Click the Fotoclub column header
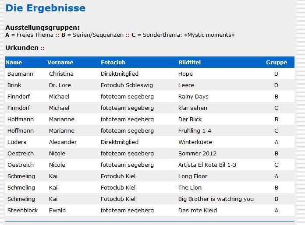 (113, 62)
